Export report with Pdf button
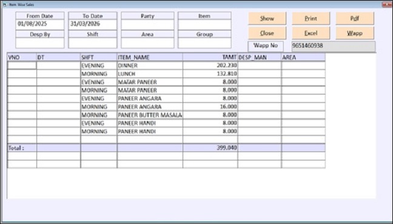This screenshot has width=393, height=224. 355,19
